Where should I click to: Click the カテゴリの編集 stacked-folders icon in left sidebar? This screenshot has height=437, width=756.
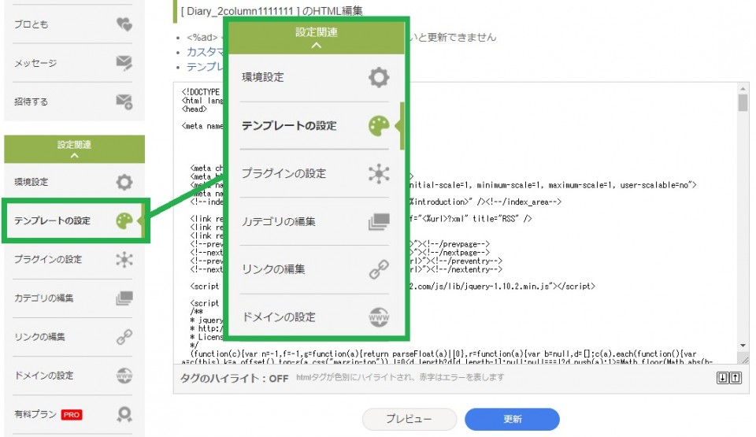click(x=124, y=298)
